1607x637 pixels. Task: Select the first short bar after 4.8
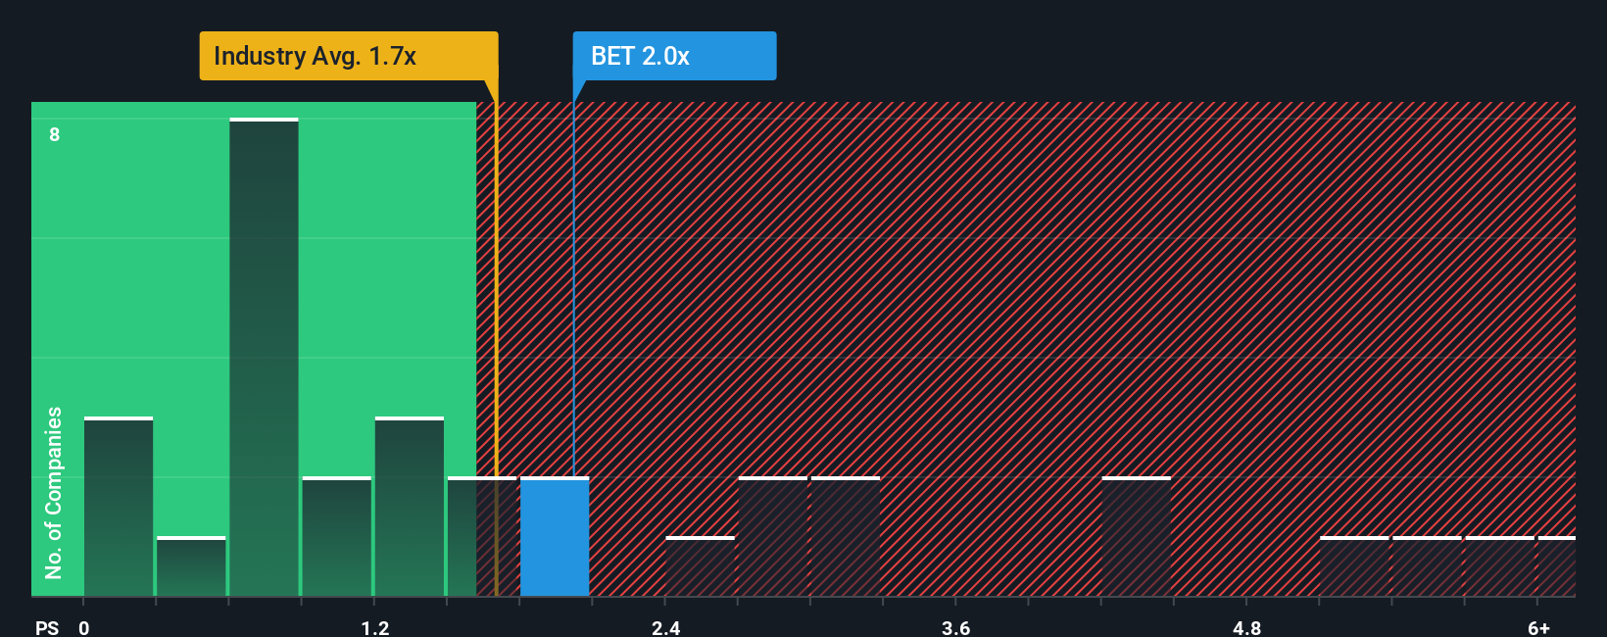[1354, 566]
